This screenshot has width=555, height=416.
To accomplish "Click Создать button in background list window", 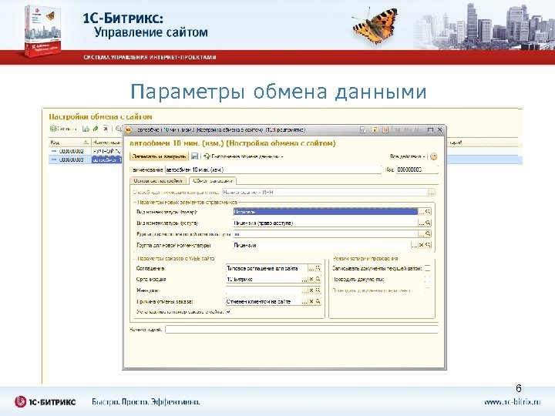I will click(63, 129).
